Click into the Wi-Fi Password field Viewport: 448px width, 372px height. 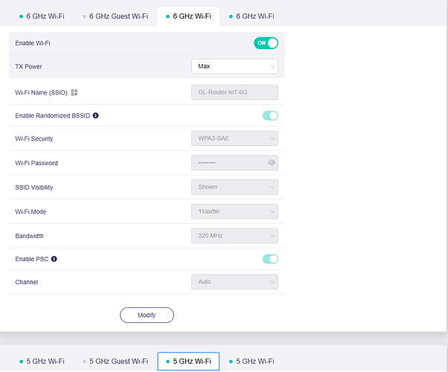[x=227, y=163]
